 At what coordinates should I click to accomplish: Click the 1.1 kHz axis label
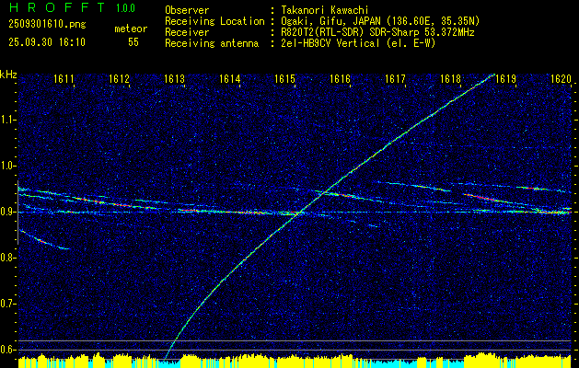point(7,120)
